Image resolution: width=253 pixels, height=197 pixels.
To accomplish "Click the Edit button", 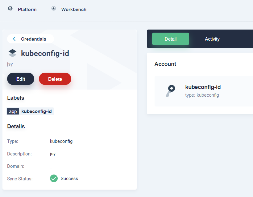I will pos(20,79).
